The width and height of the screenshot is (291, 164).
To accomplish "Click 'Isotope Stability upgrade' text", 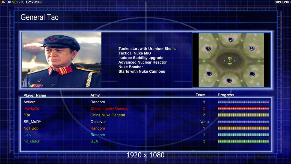I will point(141,58).
